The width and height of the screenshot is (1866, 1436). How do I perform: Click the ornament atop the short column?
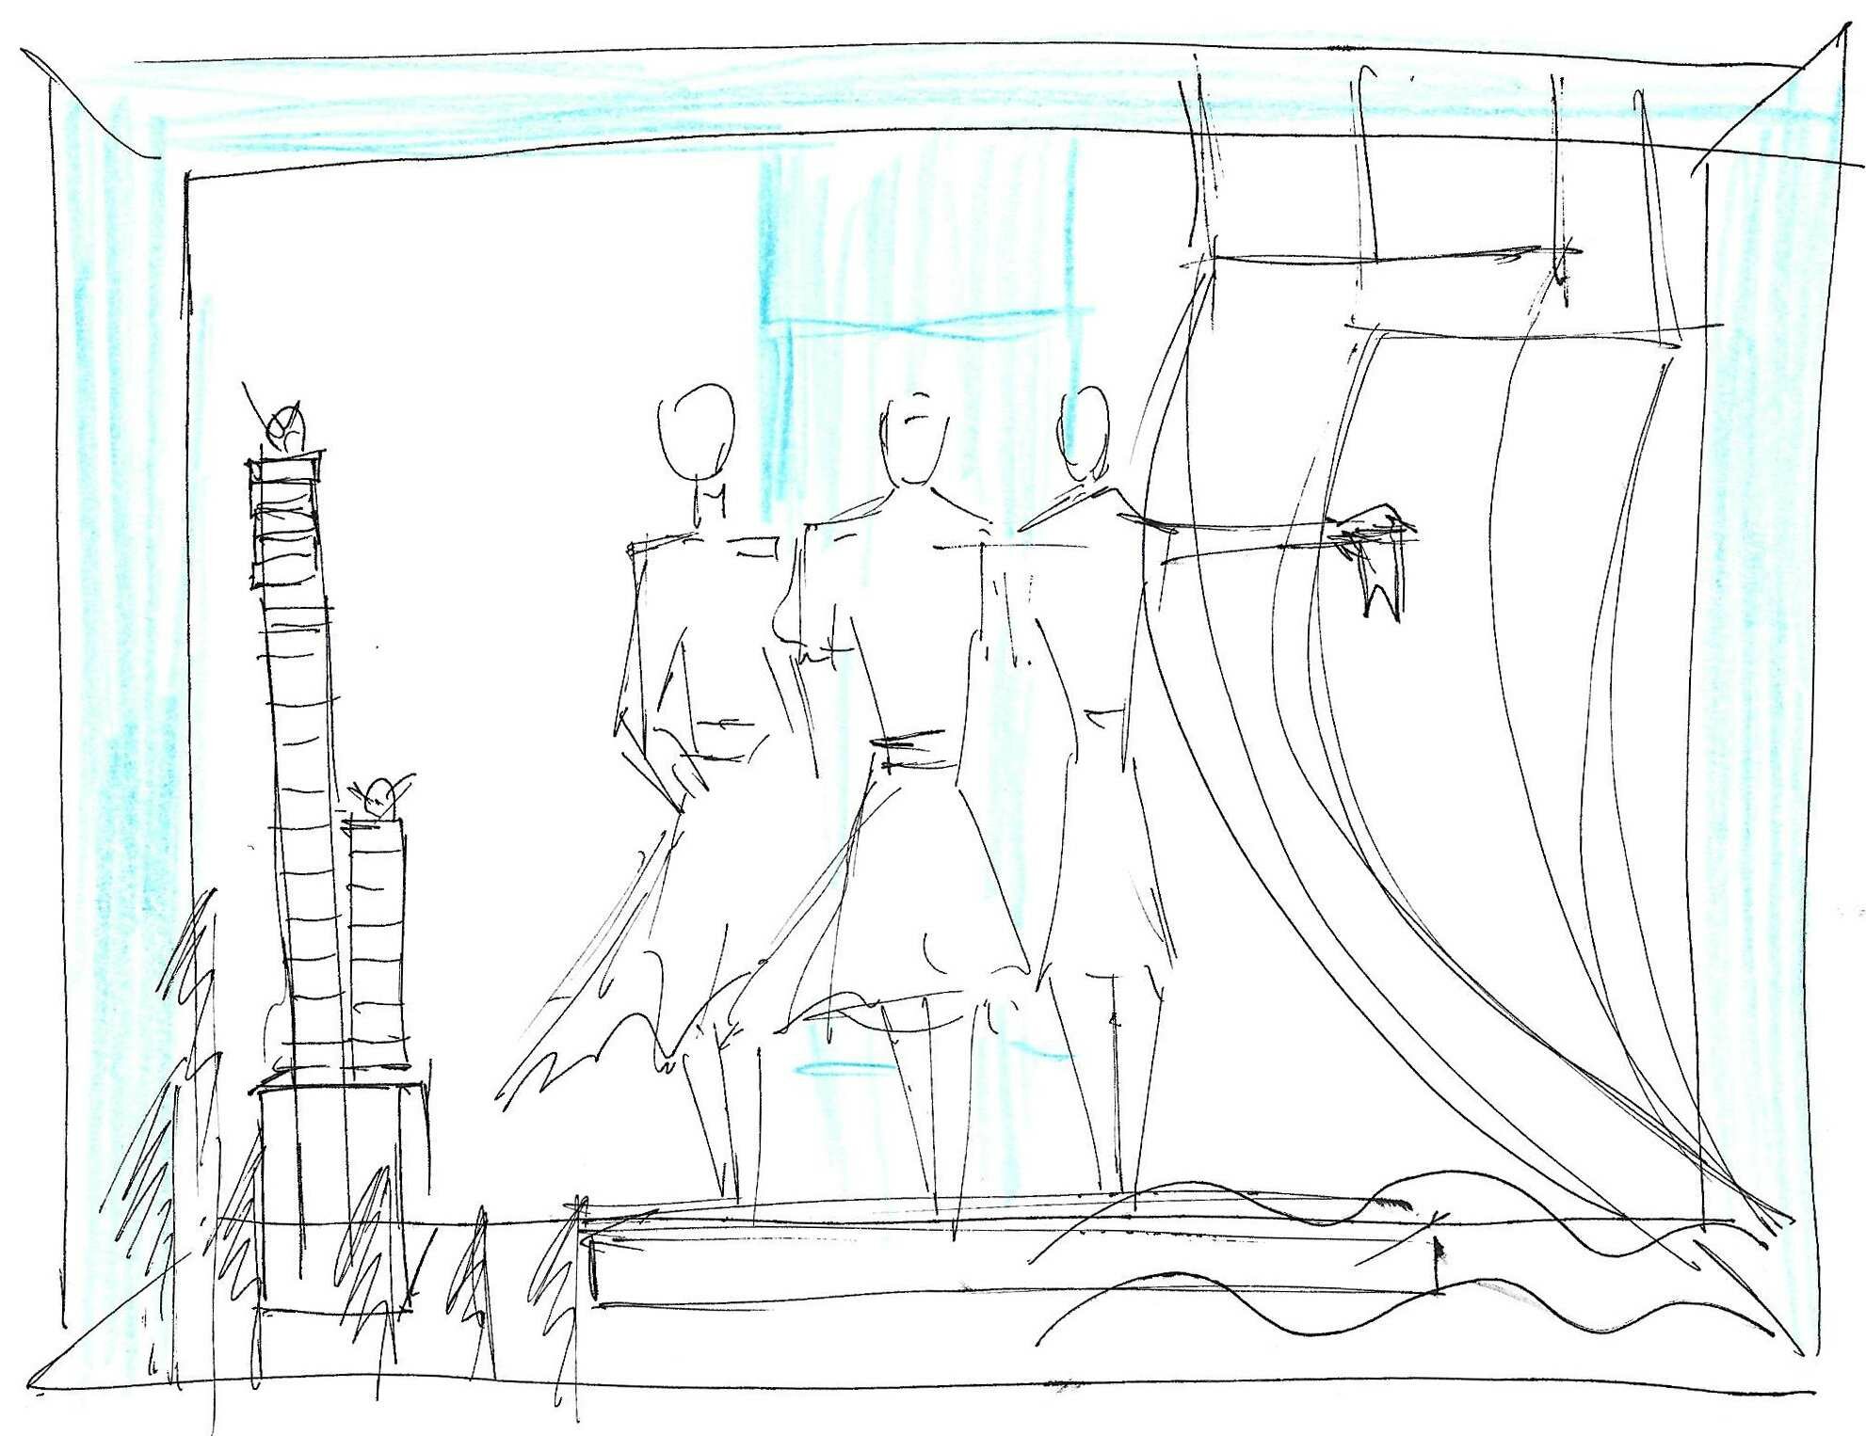point(378,798)
